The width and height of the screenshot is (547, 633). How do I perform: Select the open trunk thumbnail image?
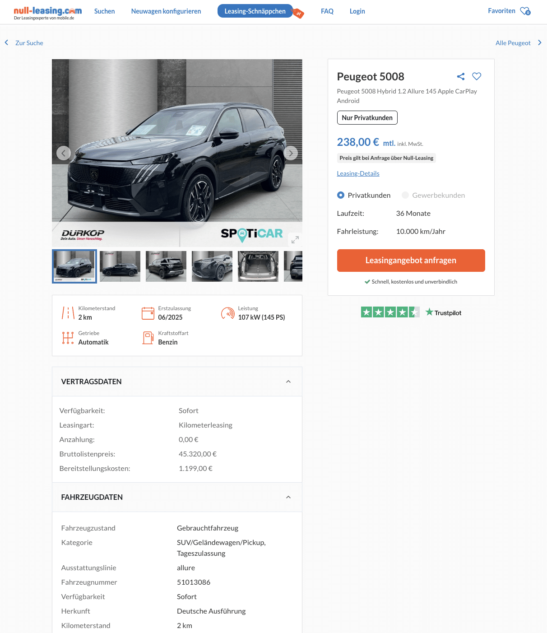point(258,266)
